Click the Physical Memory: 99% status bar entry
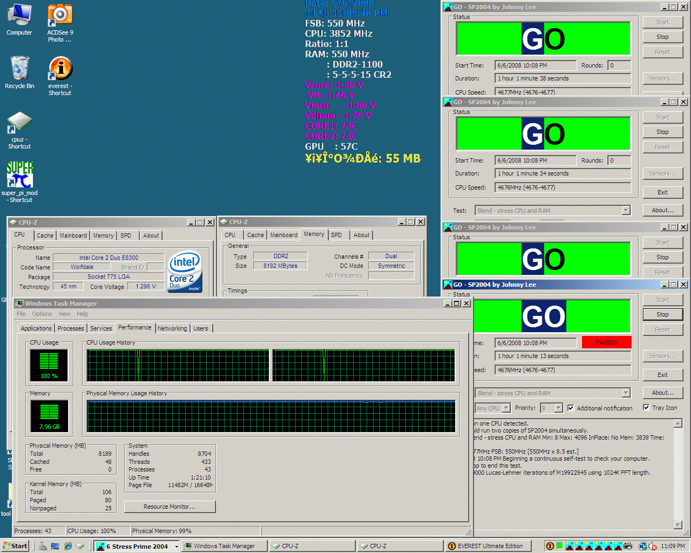 195,531
